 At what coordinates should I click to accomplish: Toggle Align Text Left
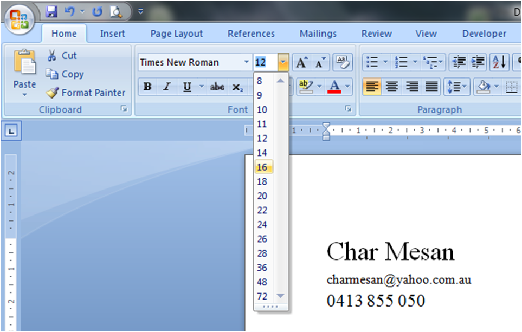[372, 87]
